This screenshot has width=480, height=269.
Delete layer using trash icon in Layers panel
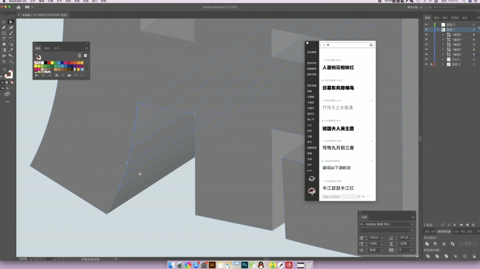pos(474,225)
